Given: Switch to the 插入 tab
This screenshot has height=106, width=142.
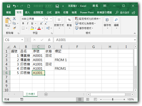Looking at the screenshot, I should pyautogui.click(x=27, y=13).
